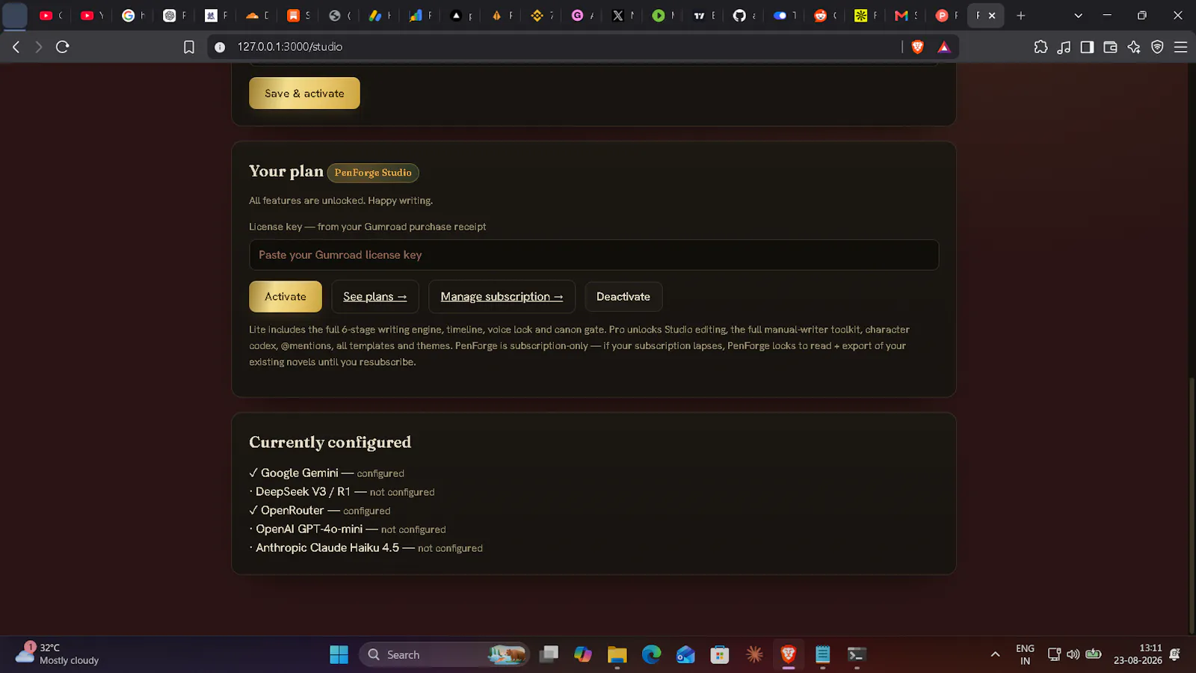This screenshot has width=1196, height=673.
Task: Open the browser hamburger main menu
Action: [1180, 47]
